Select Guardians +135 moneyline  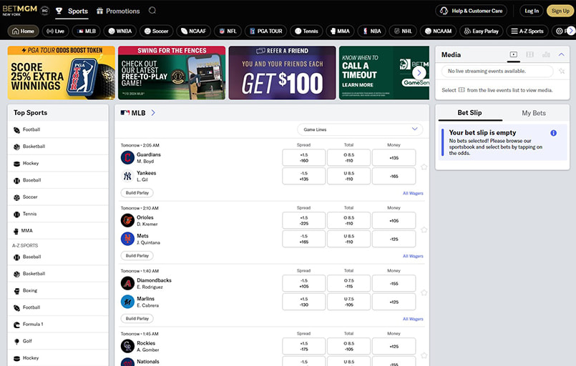coord(394,158)
